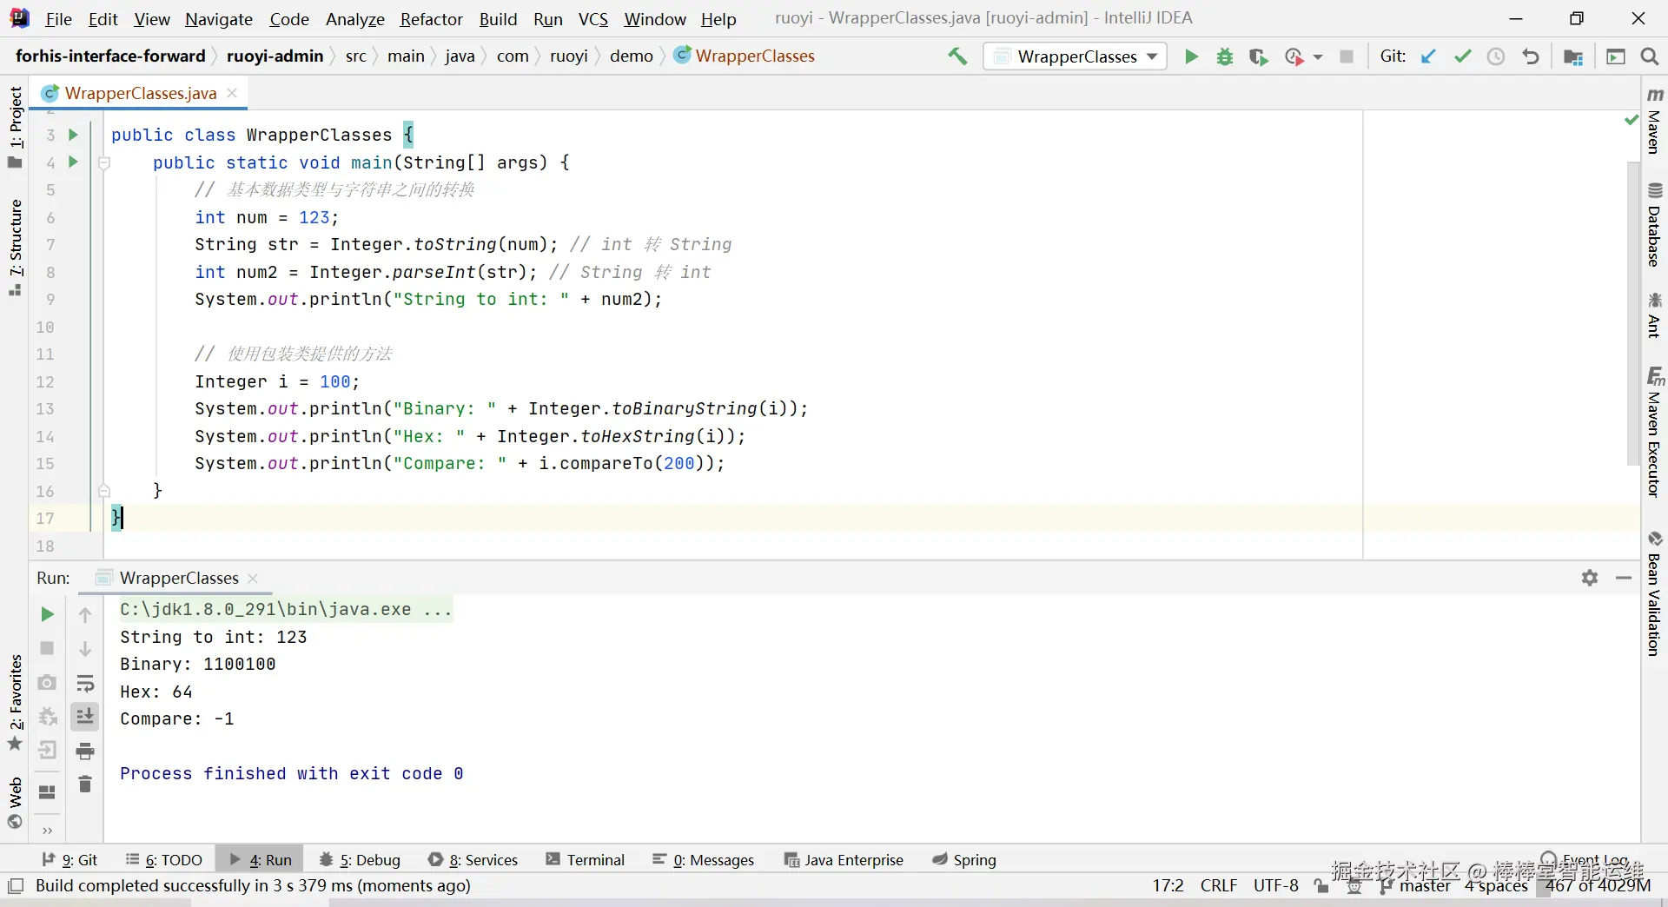
Task: Rerun WrapperClasses in the Run panel
Action: coord(47,614)
